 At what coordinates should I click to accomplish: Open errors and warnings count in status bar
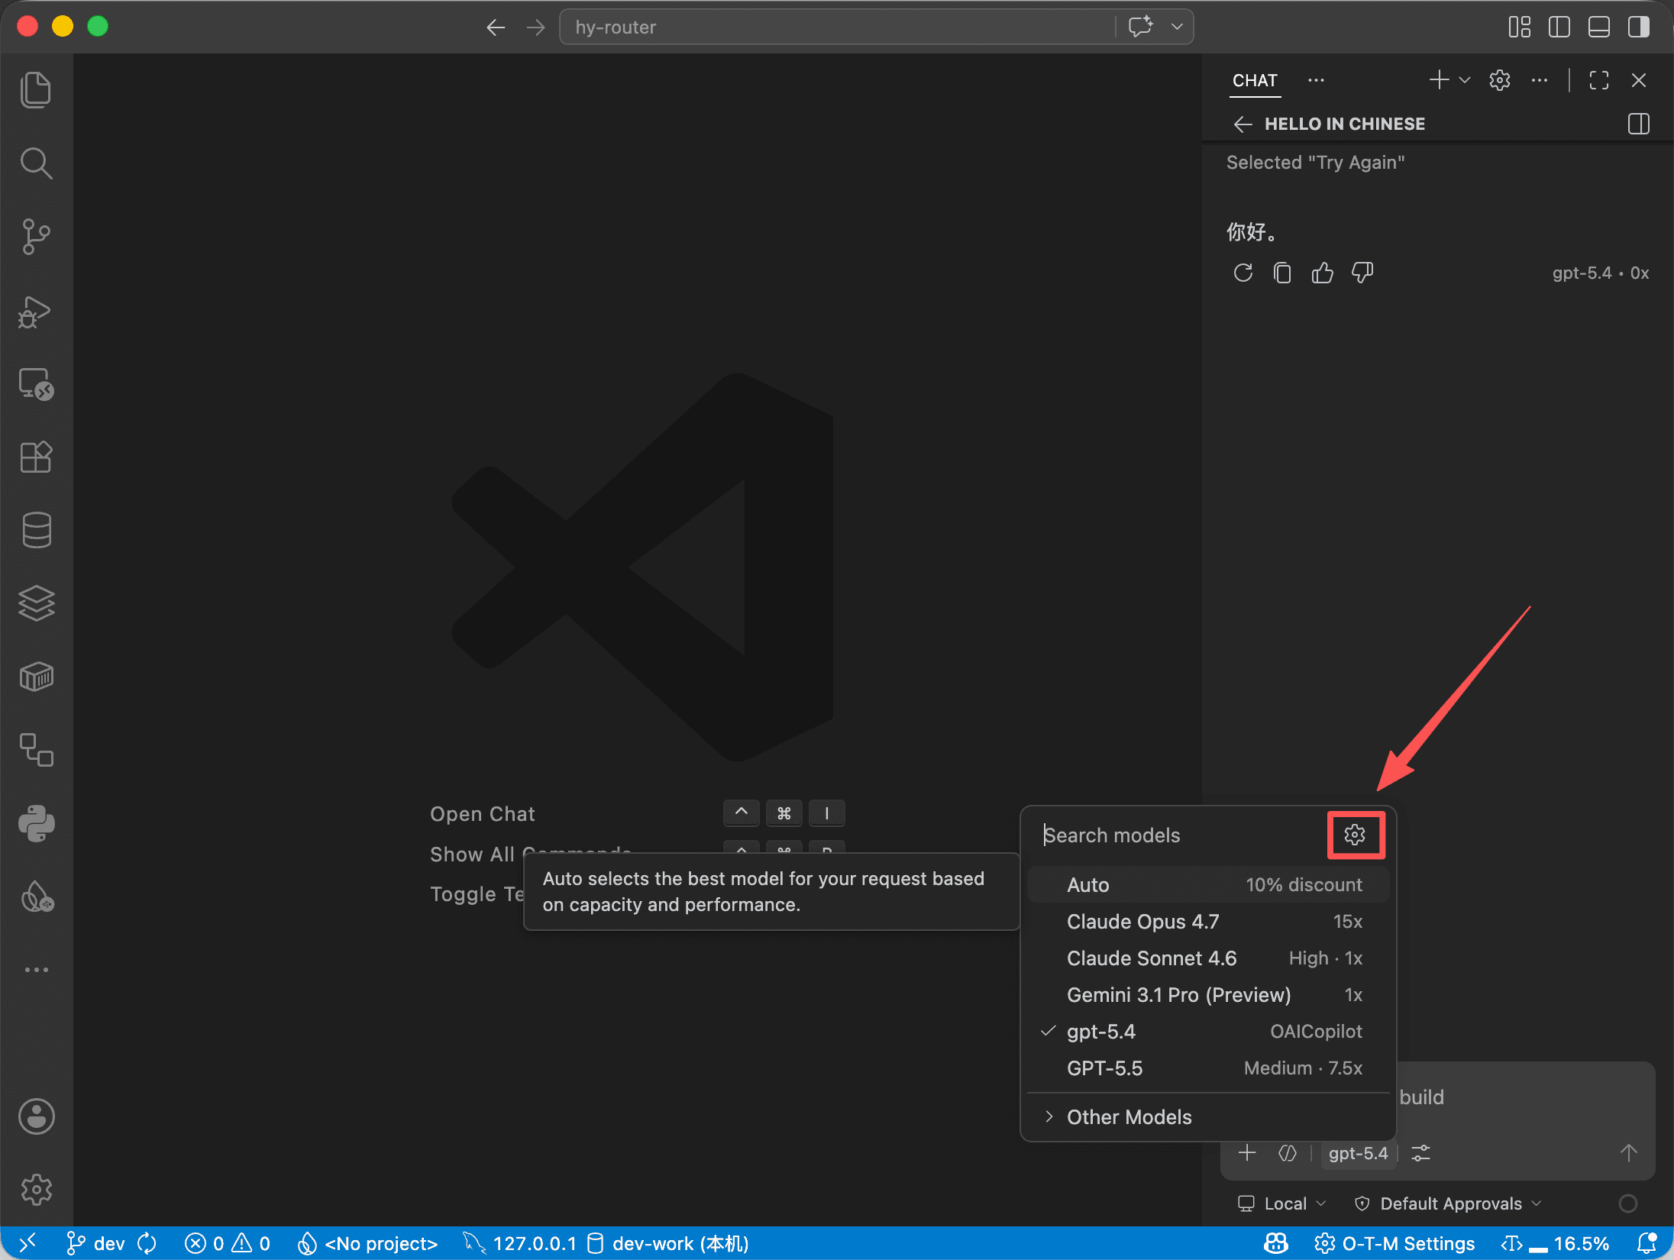227,1244
